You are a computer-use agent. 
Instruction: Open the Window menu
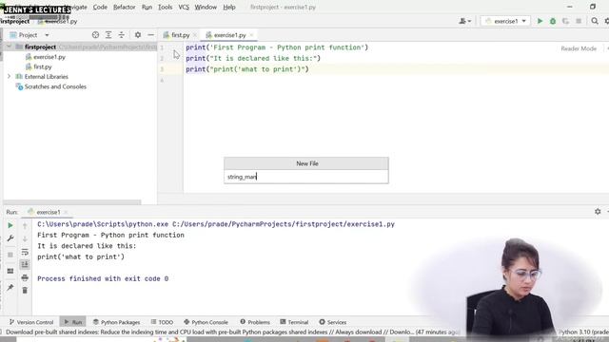tap(206, 7)
